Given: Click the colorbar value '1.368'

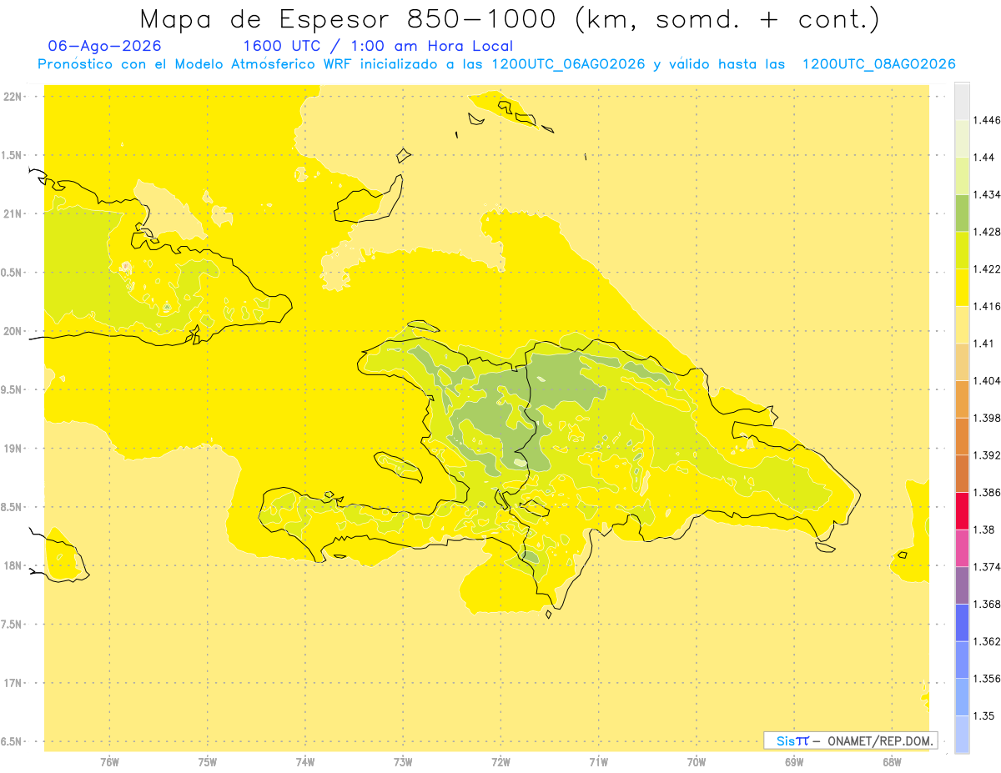Looking at the screenshot, I should tap(988, 604).
